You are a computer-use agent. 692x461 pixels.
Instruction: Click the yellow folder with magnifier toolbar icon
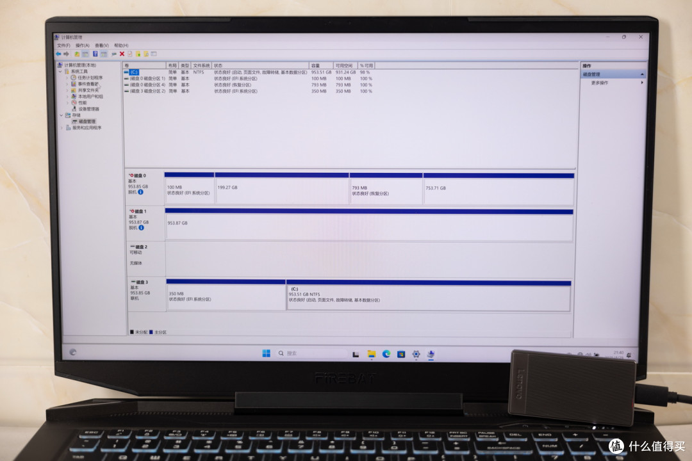coord(146,54)
